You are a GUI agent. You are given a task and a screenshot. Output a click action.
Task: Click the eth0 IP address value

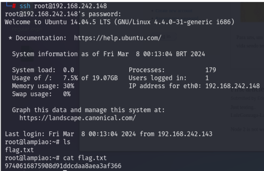coord(231,86)
